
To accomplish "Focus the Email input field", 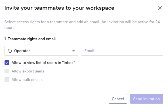I will (x=122, y=51).
